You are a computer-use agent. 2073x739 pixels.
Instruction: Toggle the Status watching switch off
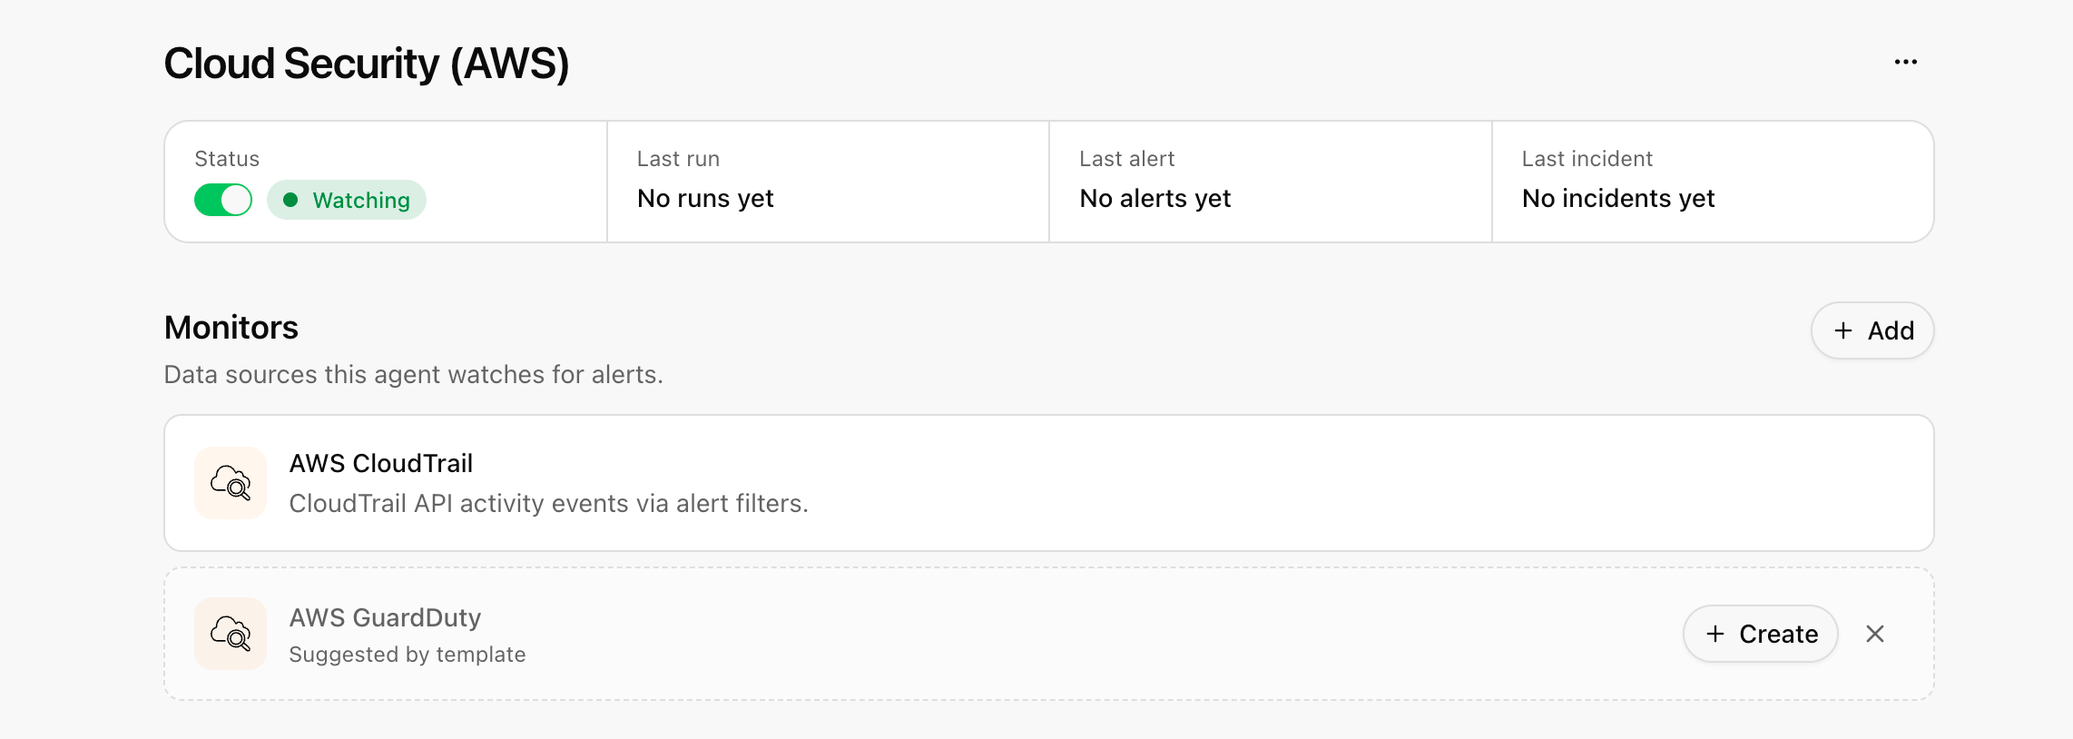[223, 200]
